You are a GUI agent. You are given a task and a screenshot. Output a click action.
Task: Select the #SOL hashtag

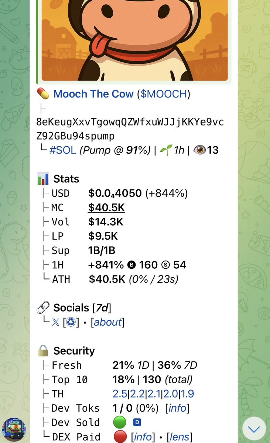(x=63, y=150)
